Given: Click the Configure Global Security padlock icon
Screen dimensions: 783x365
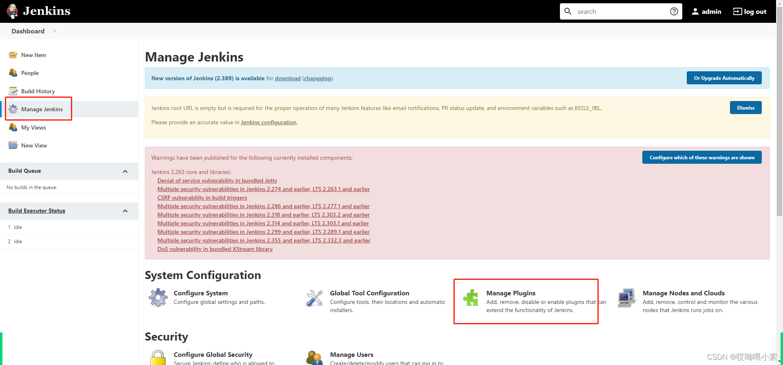Looking at the screenshot, I should coord(158,358).
